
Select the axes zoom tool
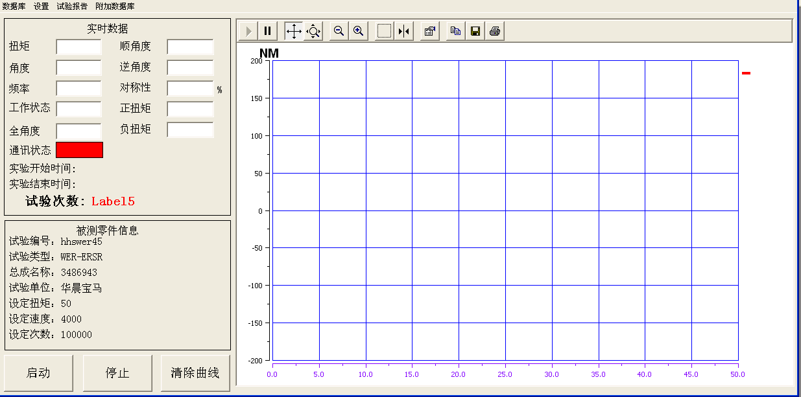point(313,31)
